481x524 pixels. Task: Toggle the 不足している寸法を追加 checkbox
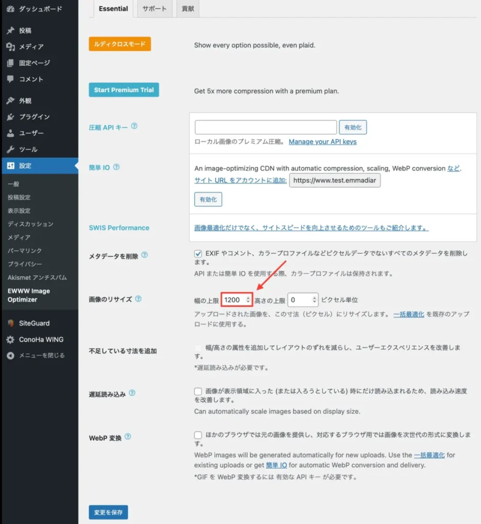[198, 347]
